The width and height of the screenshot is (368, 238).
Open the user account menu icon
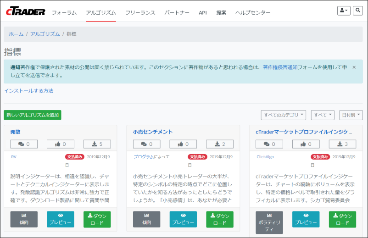click(x=343, y=10)
